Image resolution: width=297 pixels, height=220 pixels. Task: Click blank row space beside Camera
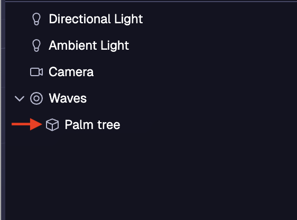click(195, 72)
